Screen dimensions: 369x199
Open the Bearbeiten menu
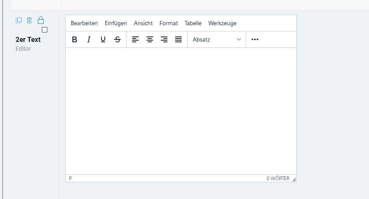84,23
